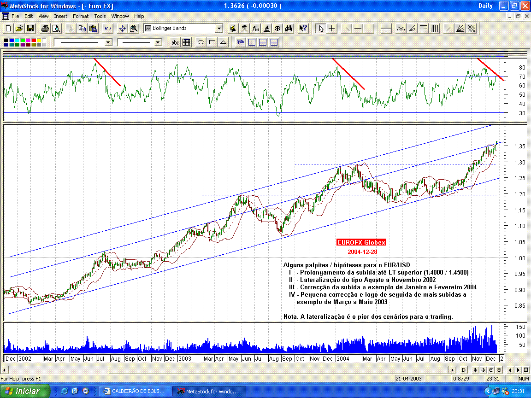This screenshot has height=398, width=531.
Task: Open the Tools menu
Action: [100, 16]
